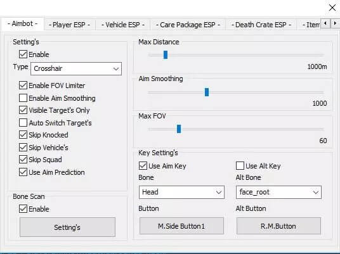Click the 60 Max FOV value
The height and width of the screenshot is (254, 340).
click(x=323, y=141)
